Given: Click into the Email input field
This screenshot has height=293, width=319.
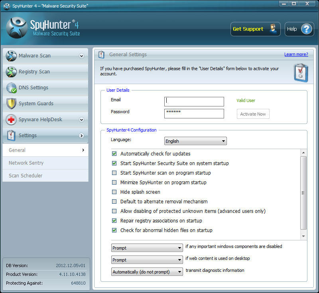Looking at the screenshot, I should [194, 102].
